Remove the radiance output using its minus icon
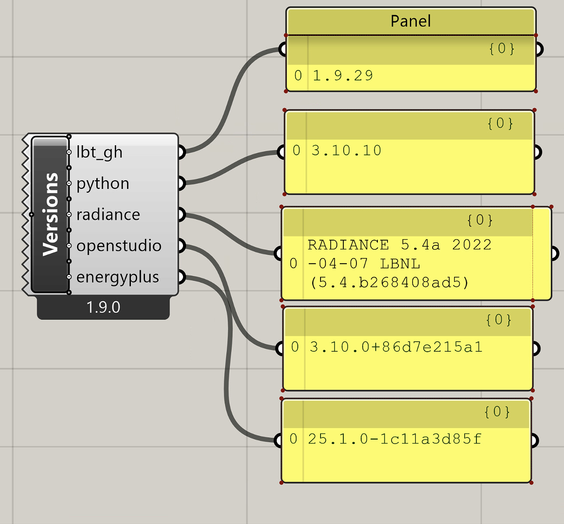 (x=69, y=214)
